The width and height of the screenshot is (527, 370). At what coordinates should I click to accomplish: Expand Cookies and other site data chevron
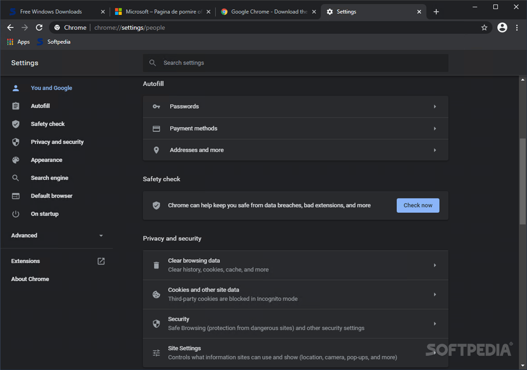coord(435,295)
